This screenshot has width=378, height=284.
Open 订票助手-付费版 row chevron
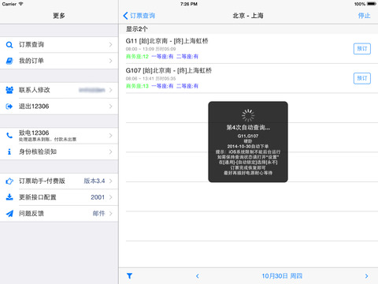[x=110, y=181]
